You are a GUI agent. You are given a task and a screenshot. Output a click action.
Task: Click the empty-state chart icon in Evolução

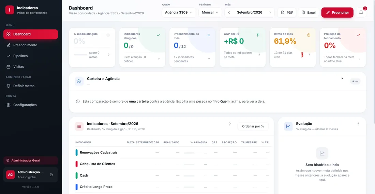(x=322, y=153)
